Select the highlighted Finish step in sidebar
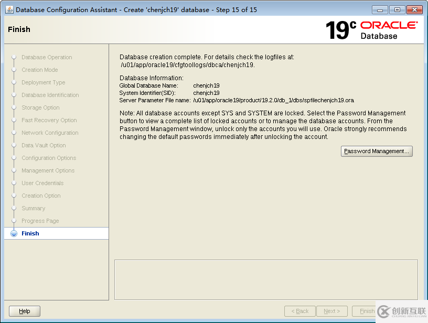 [x=57, y=233]
